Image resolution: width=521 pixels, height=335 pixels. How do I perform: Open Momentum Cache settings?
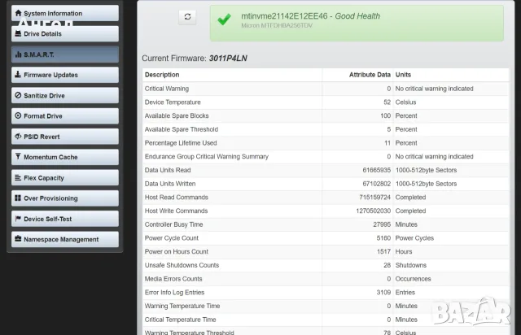(x=65, y=158)
